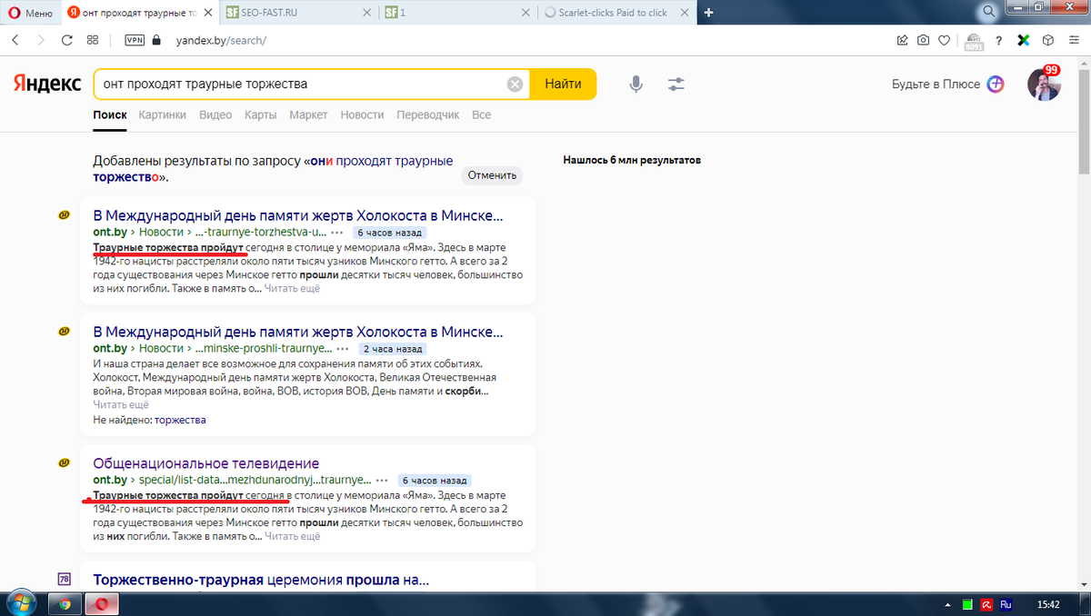Open the 15:42 taskbar clock

(x=1049, y=604)
